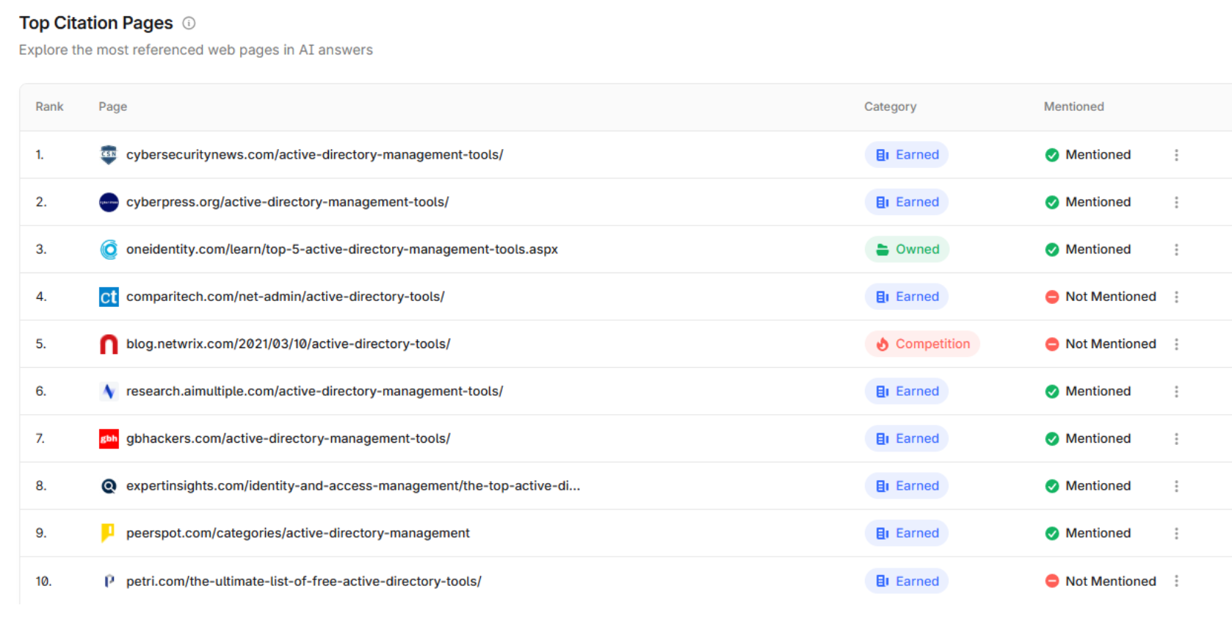This screenshot has width=1232, height=630.
Task: Click the Page column header
Action: click(112, 106)
